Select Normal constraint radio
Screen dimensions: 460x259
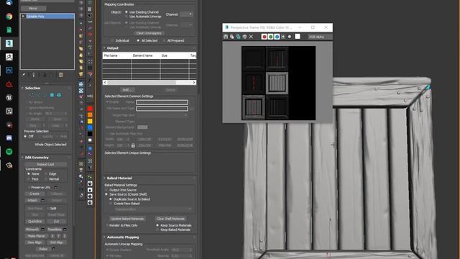(46, 179)
